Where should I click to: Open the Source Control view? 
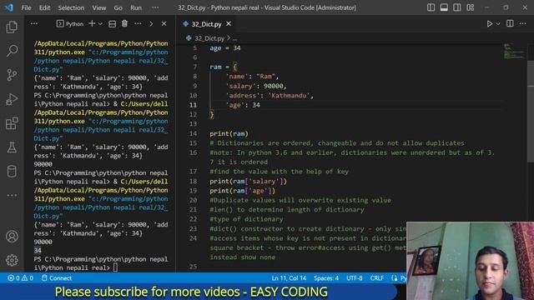click(x=12, y=75)
